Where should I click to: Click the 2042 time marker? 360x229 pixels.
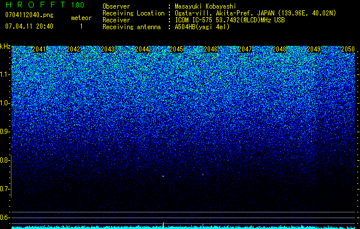pyautogui.click(x=73, y=49)
